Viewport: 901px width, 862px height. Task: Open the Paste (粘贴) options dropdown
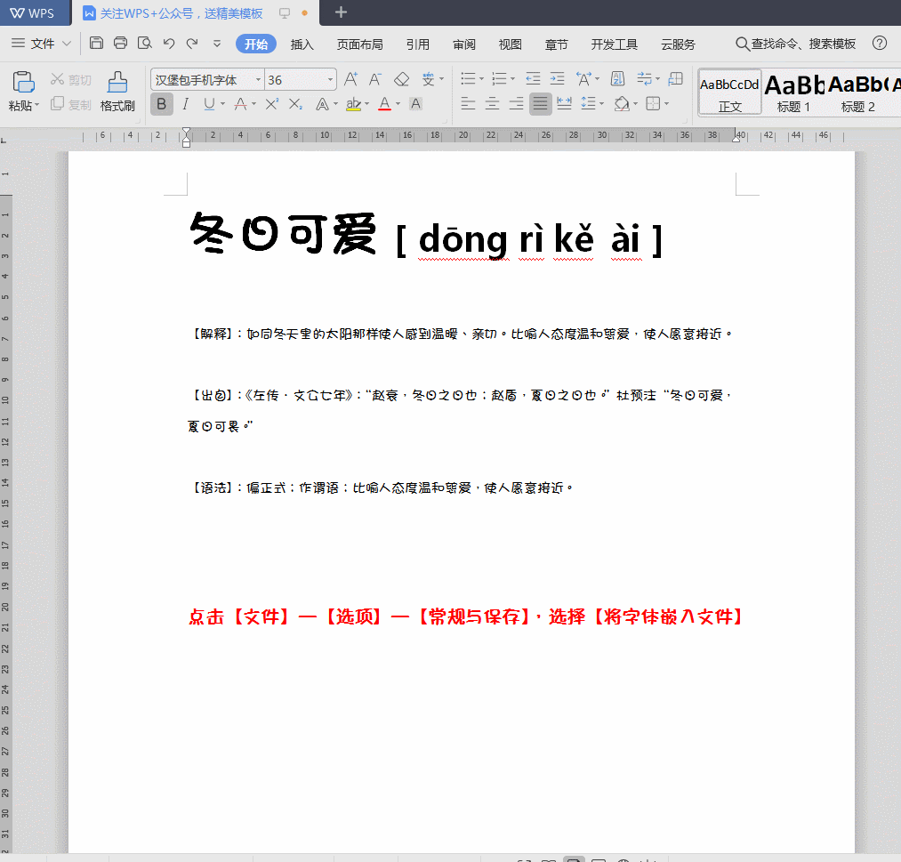click(36, 106)
